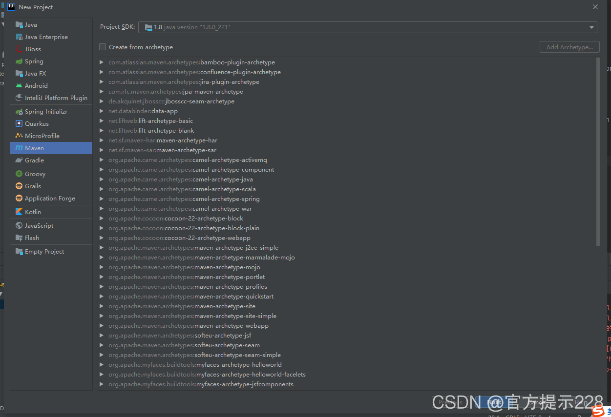Select Empty Project type

coord(51,252)
